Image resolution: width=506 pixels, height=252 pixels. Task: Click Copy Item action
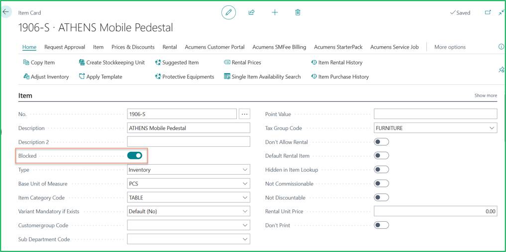click(39, 63)
